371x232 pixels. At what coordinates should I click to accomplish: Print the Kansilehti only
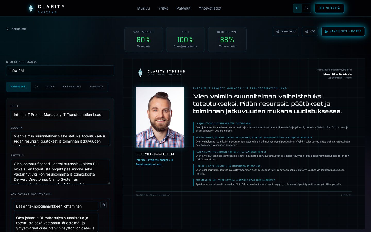pos(286,31)
